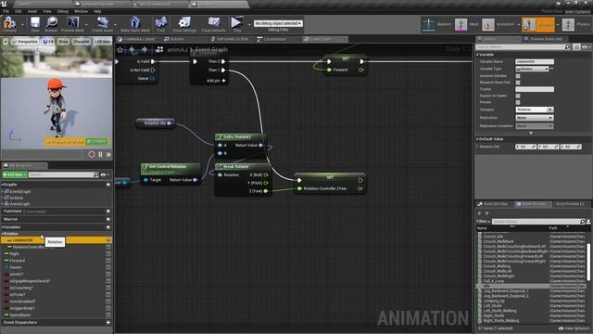Click the Perspective viewport button
Screen dimensions: 593x334
click(25, 41)
